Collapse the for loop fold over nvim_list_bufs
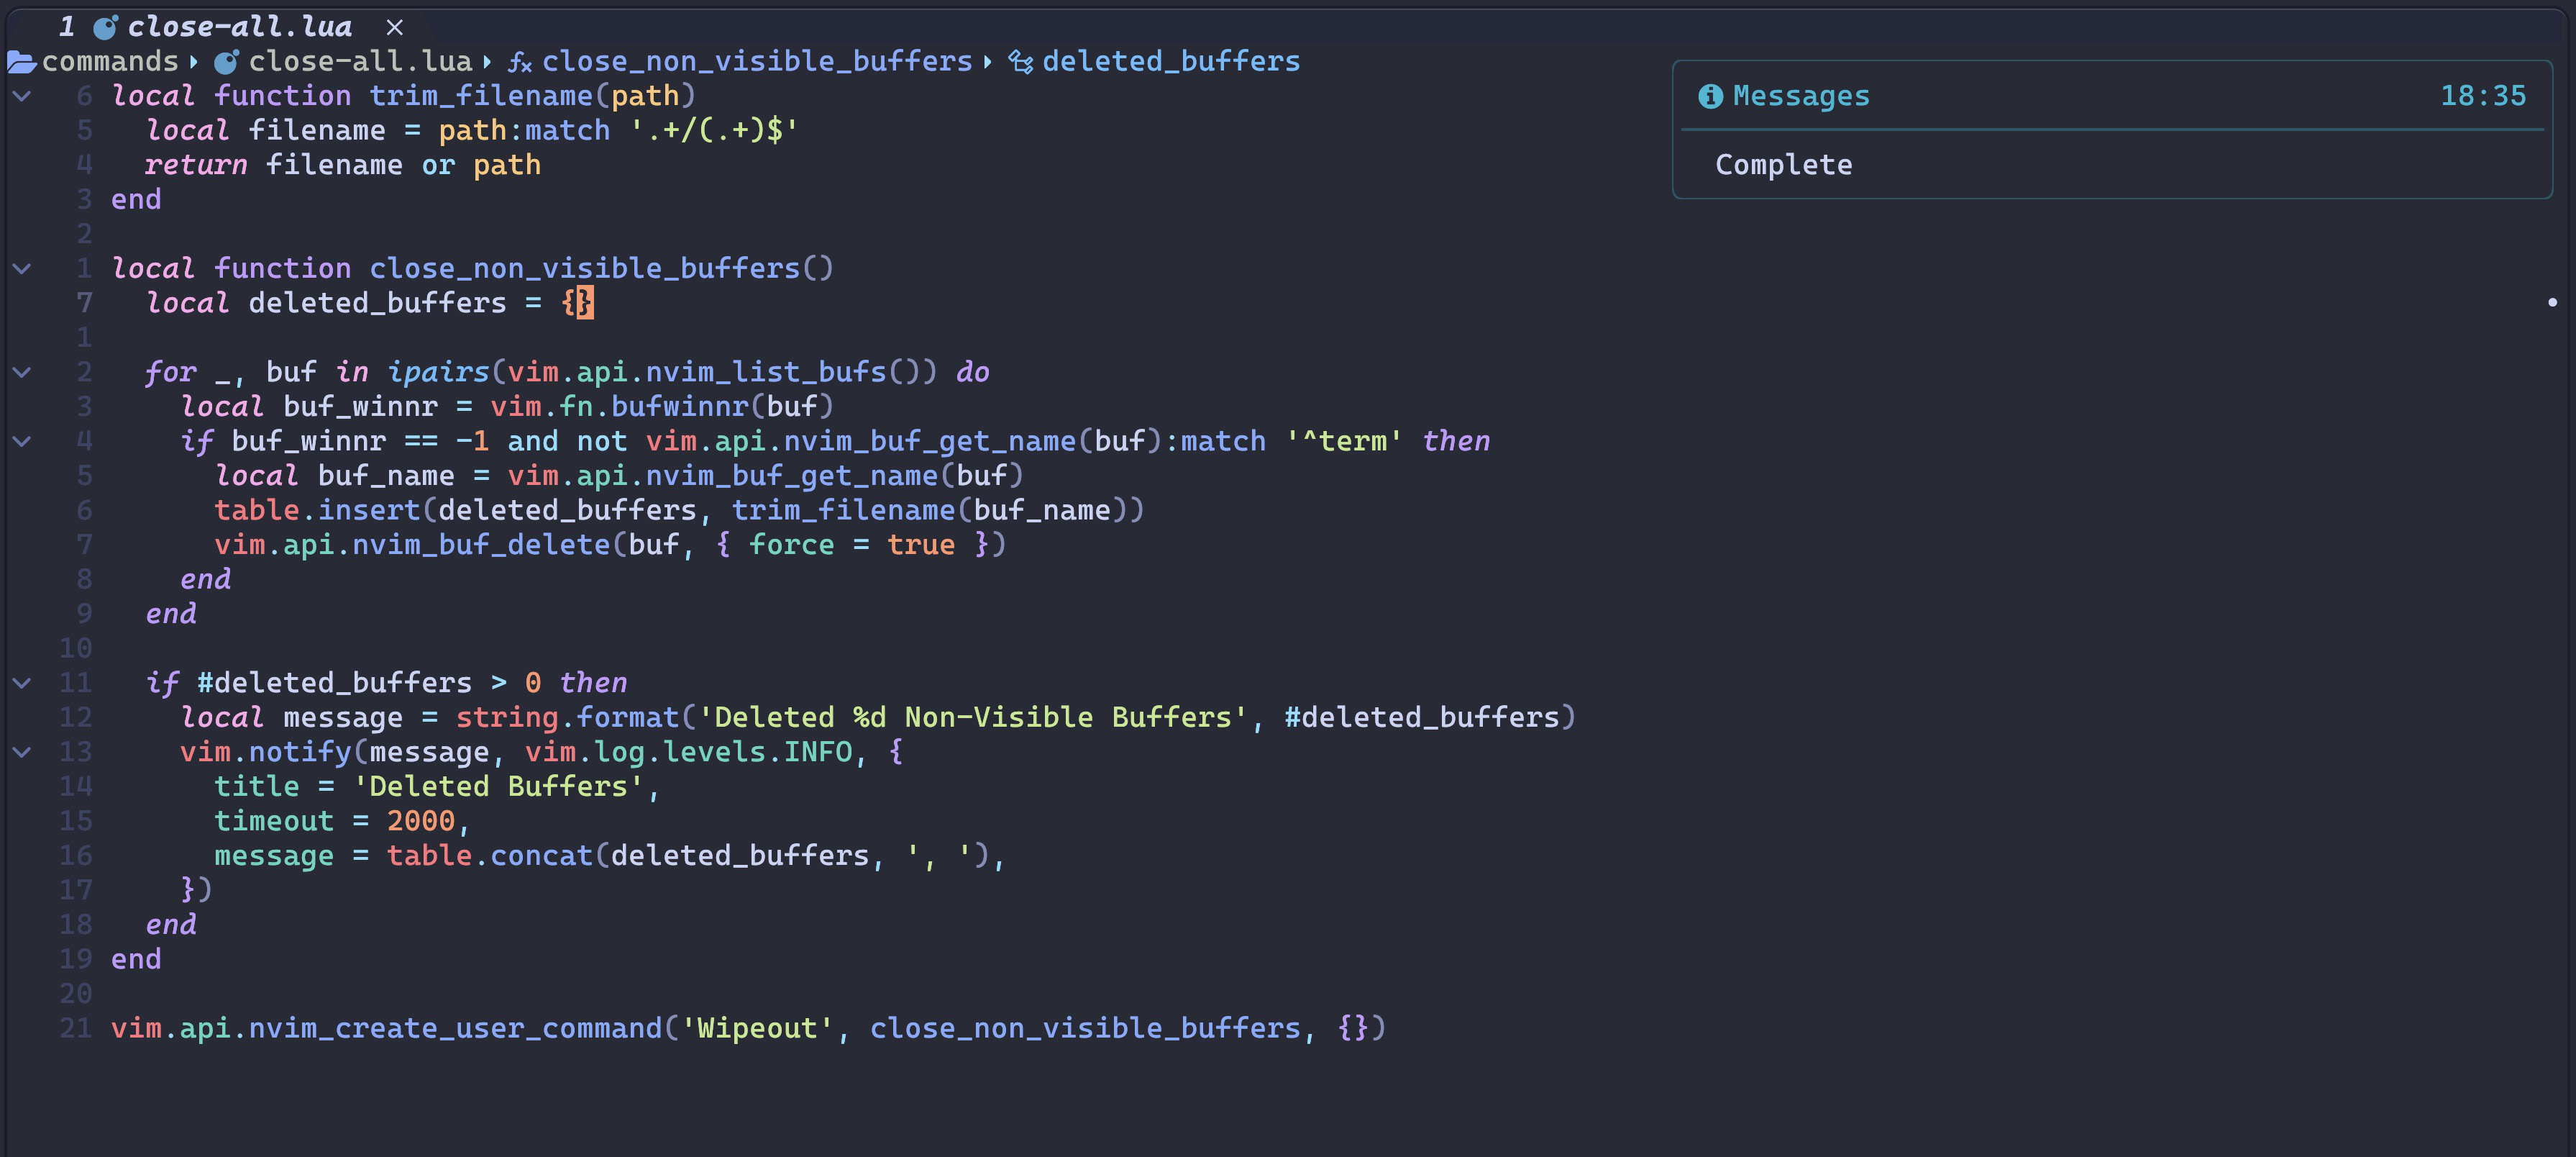The width and height of the screenshot is (2576, 1157). (x=22, y=371)
